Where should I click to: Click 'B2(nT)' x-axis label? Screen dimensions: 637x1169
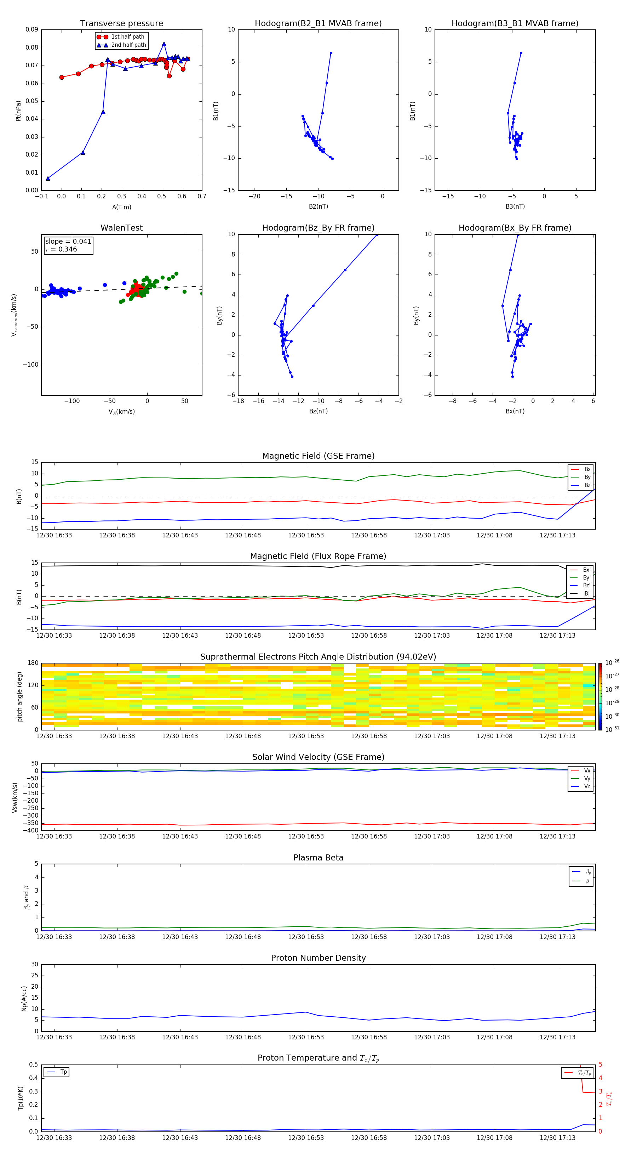318,207
